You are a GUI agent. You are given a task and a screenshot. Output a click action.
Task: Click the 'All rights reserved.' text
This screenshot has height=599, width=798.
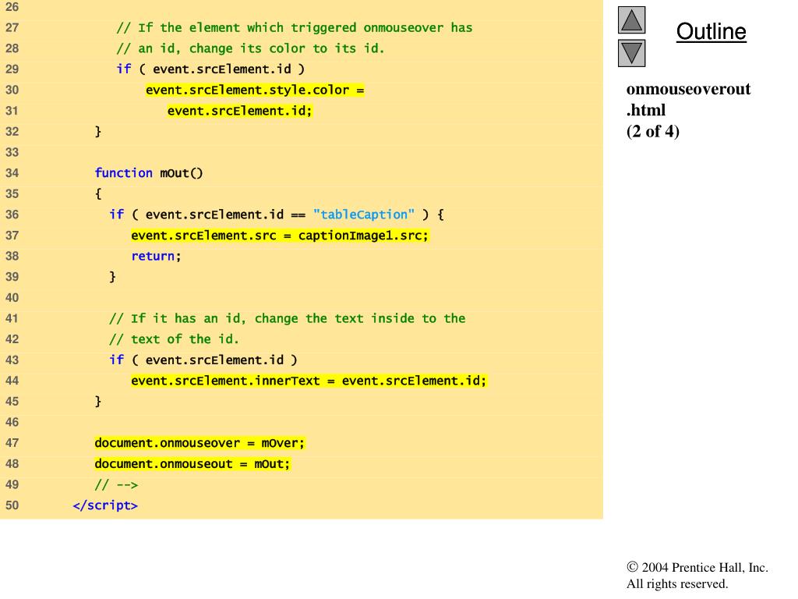[677, 583]
